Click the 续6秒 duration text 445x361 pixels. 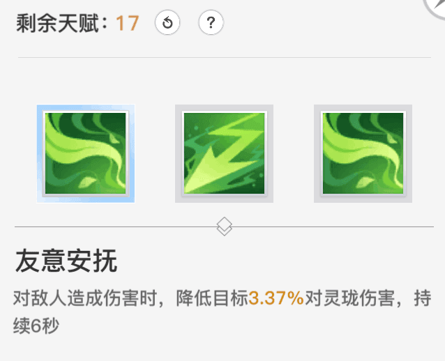click(x=36, y=325)
